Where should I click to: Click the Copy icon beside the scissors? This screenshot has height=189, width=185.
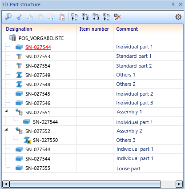[x=30, y=17]
